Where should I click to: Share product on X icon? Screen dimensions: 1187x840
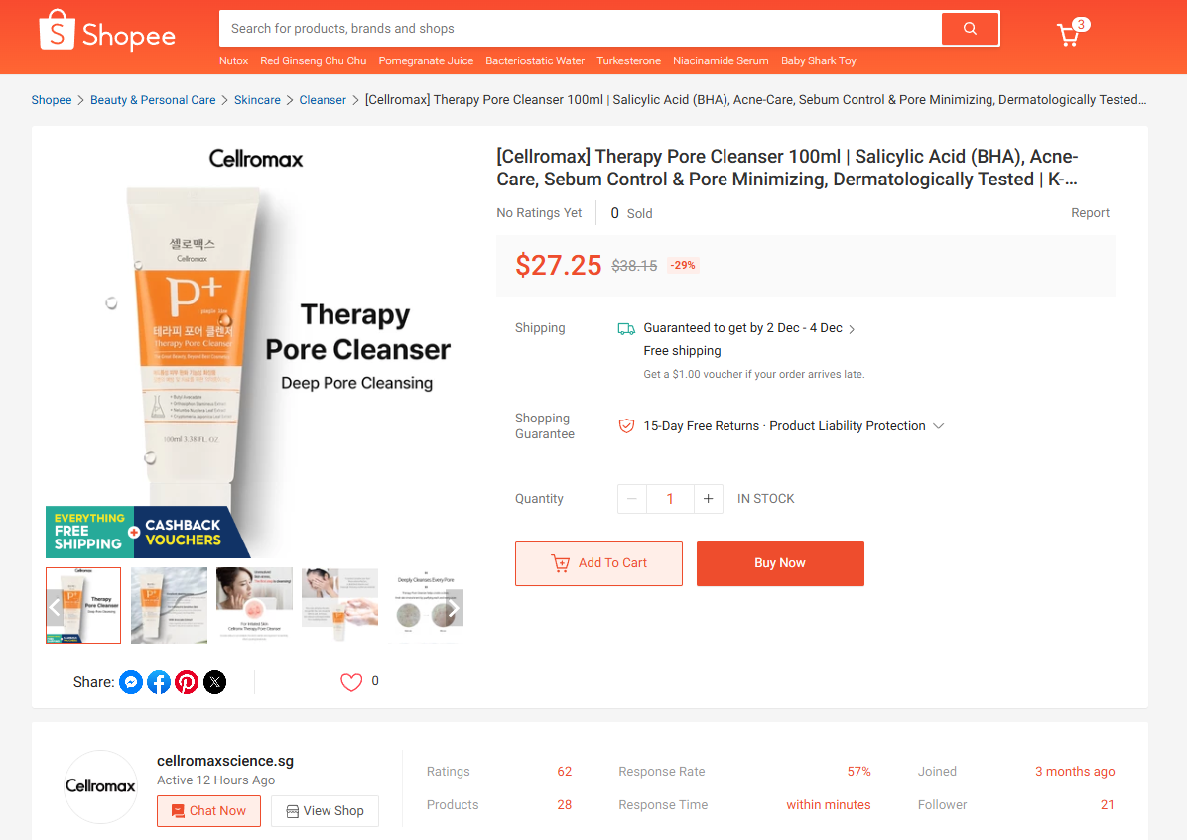(x=215, y=682)
